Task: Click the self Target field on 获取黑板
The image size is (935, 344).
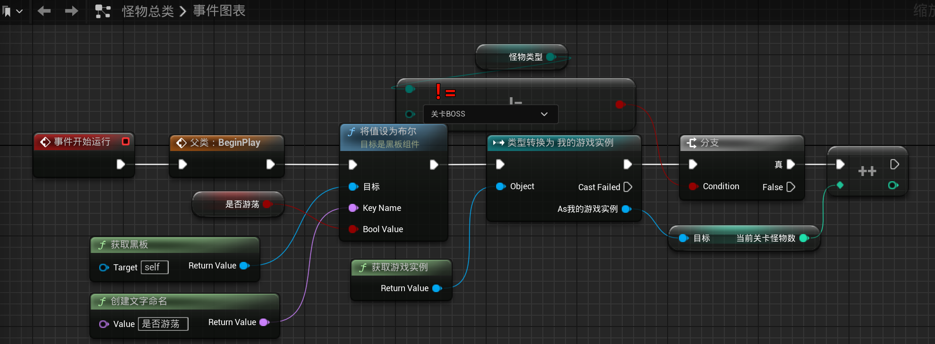Action: (x=154, y=267)
